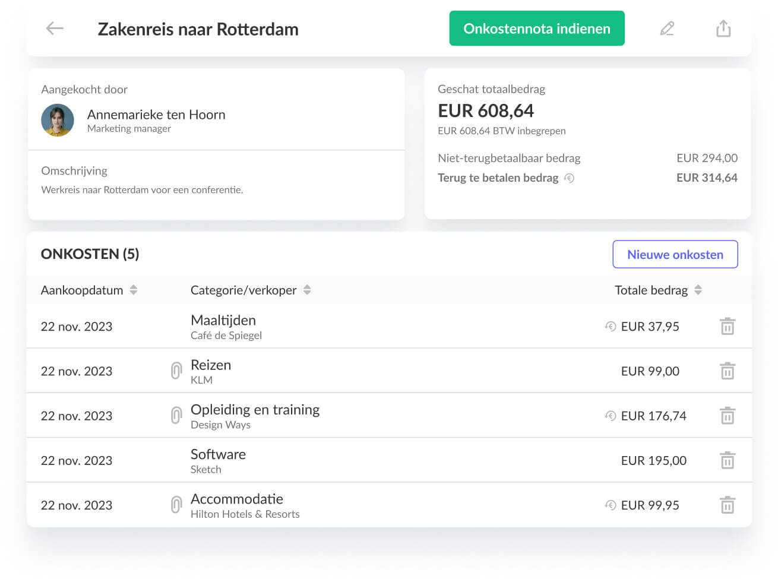Click vendor name Hilton Hotels & Resorts
Image resolution: width=778 pixels, height=579 pixels.
(x=245, y=514)
